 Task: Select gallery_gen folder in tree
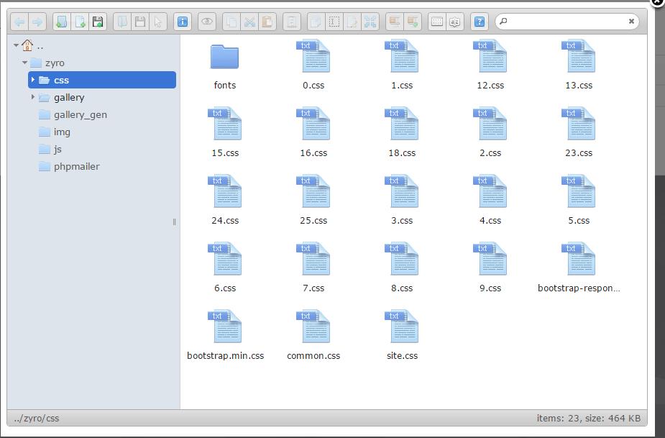coord(73,115)
